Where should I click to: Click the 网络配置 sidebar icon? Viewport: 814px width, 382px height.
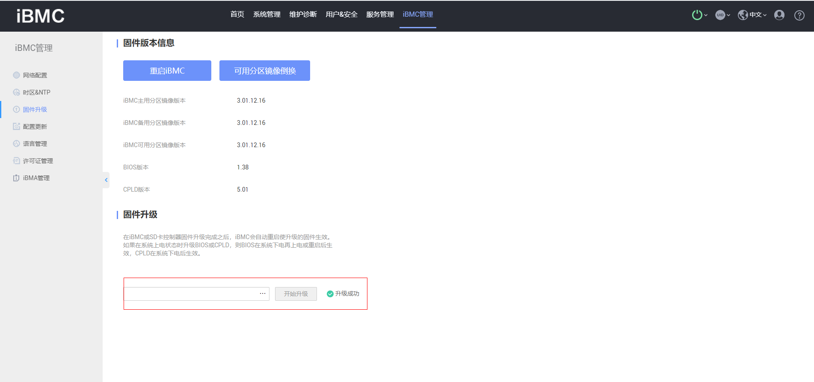click(x=16, y=75)
